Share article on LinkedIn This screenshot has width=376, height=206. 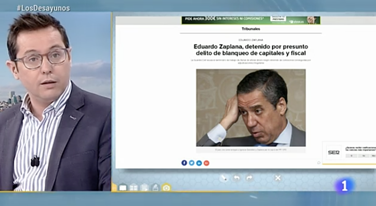tap(199, 163)
